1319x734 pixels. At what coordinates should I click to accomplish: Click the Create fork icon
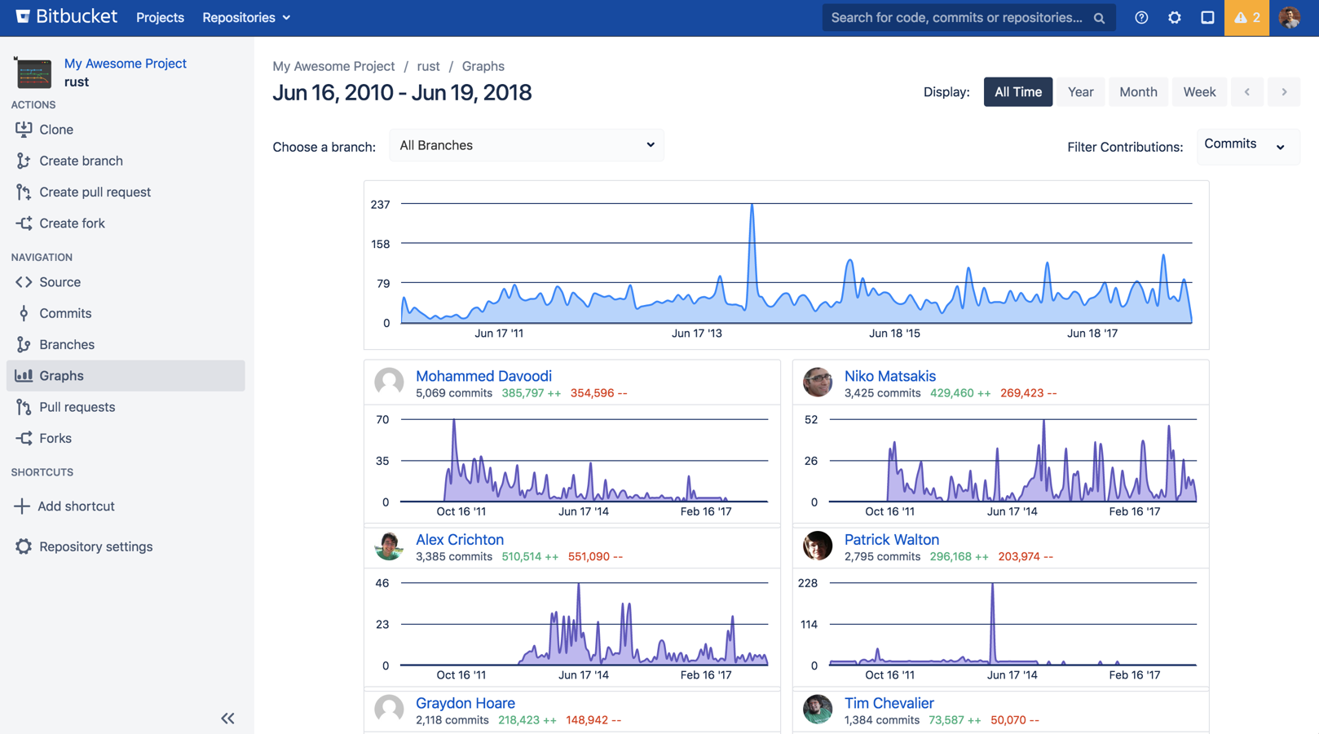pos(24,223)
